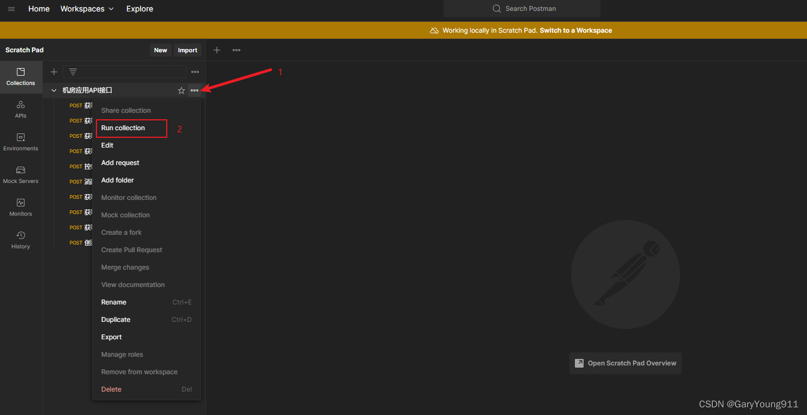The height and width of the screenshot is (415, 807).
Task: Click the cloud-off icon in the banner
Action: [434, 30]
